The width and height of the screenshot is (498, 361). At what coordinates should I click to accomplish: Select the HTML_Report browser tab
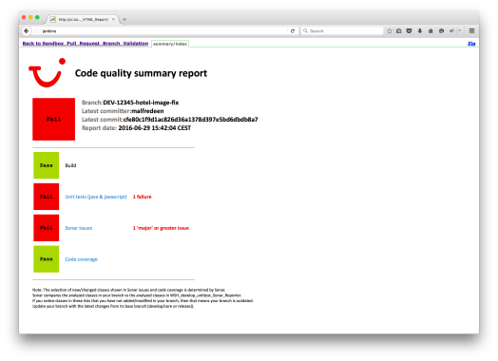tap(84, 19)
